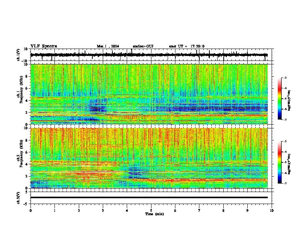The width and height of the screenshot is (306, 236).
Task: Click the "10" label on the time axis
Action: (x=272, y=211)
